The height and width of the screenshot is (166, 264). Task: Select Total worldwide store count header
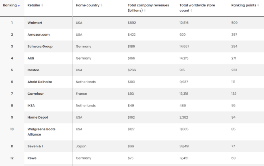tap(197, 8)
